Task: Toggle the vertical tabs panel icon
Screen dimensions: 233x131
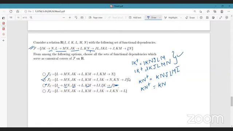Action: (4, 18)
